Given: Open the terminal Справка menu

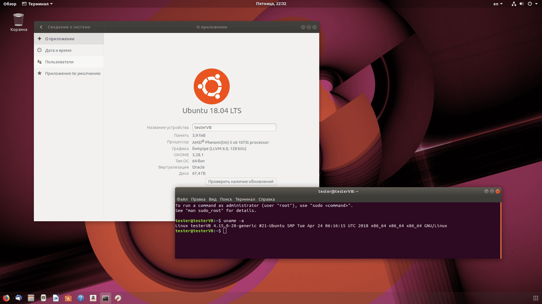Looking at the screenshot, I should tap(266, 199).
